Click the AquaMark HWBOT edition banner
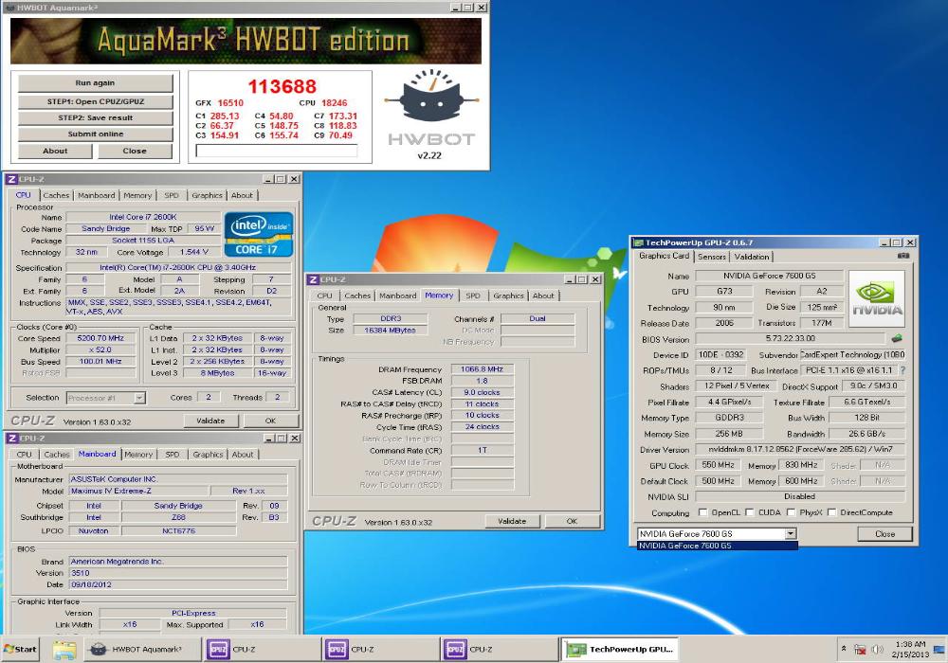 [246, 41]
